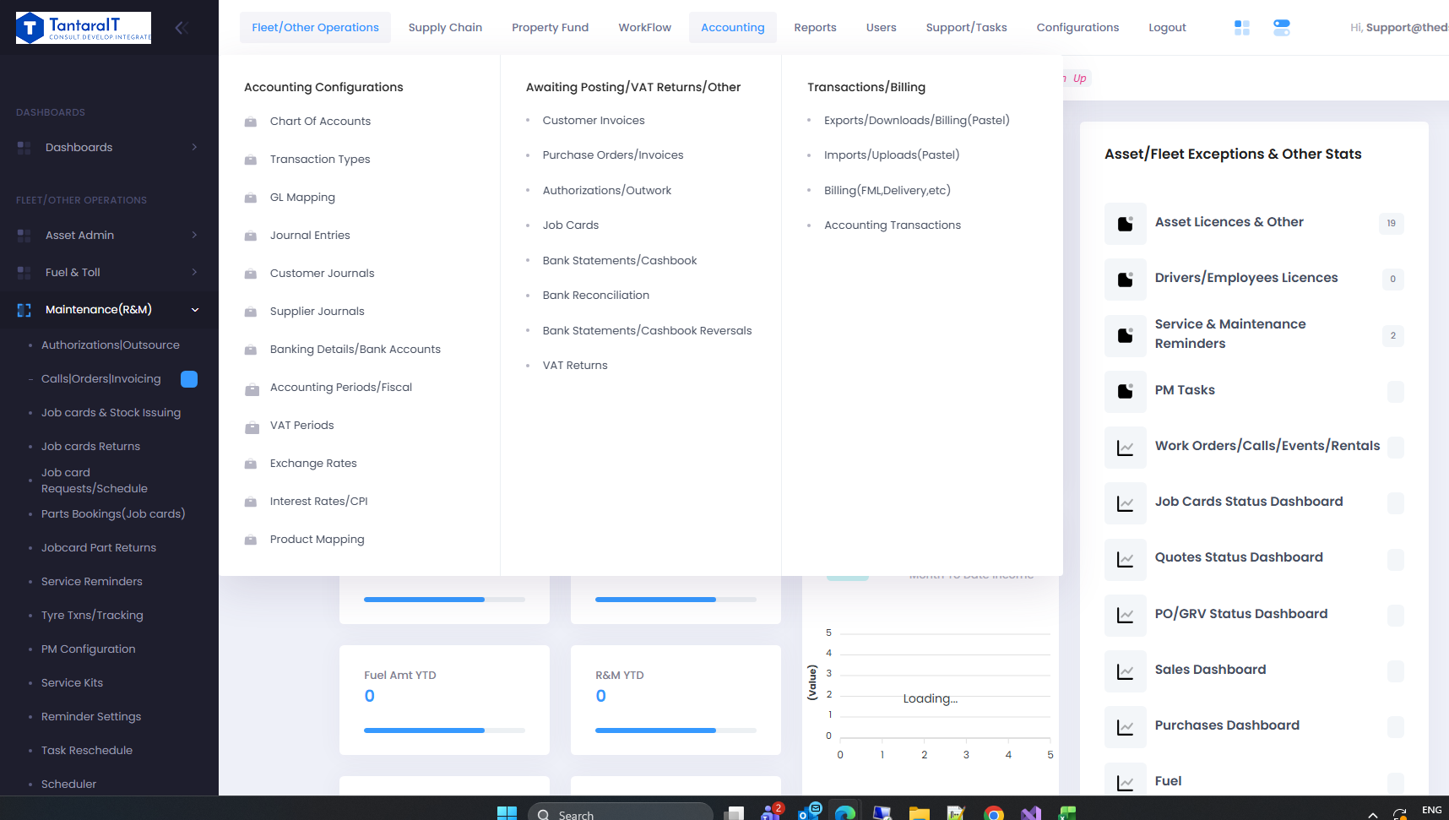Click the Asset Licences count badge 19

click(1392, 224)
